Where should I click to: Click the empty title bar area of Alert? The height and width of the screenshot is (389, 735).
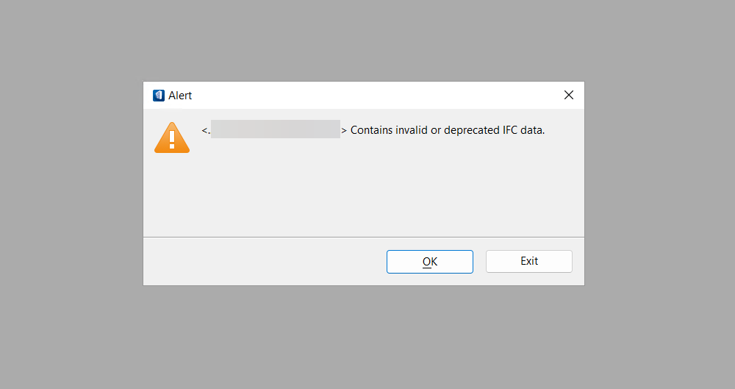[x=375, y=96]
